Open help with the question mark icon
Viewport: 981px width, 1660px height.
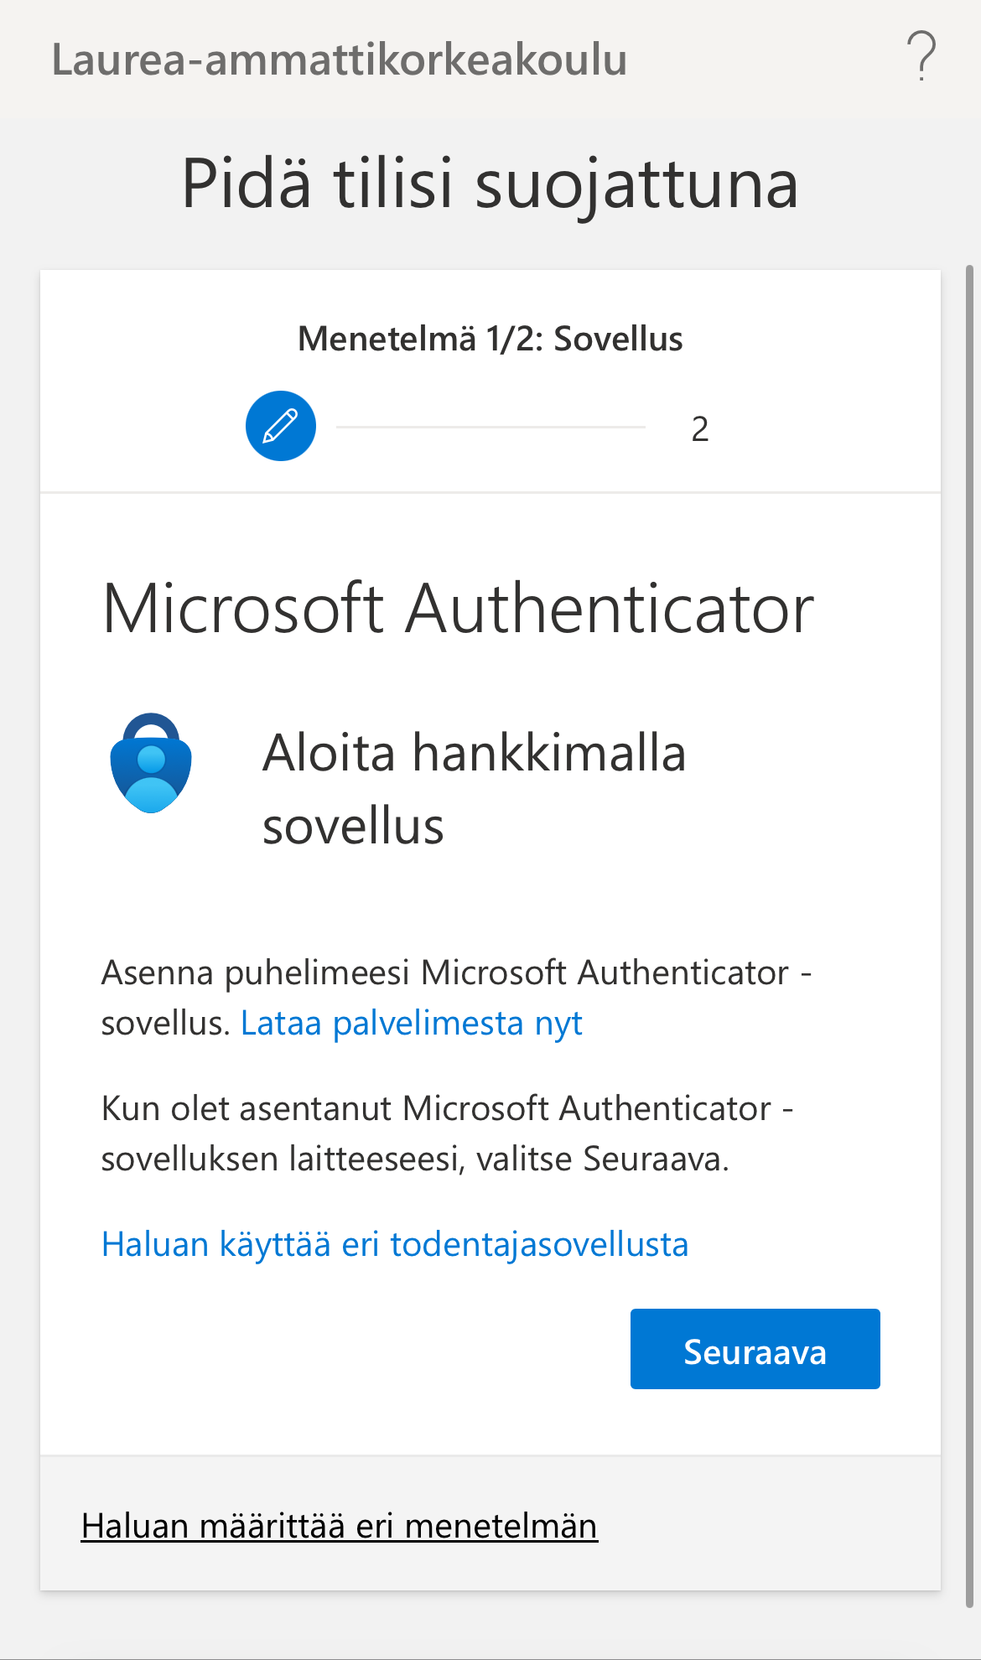click(921, 57)
